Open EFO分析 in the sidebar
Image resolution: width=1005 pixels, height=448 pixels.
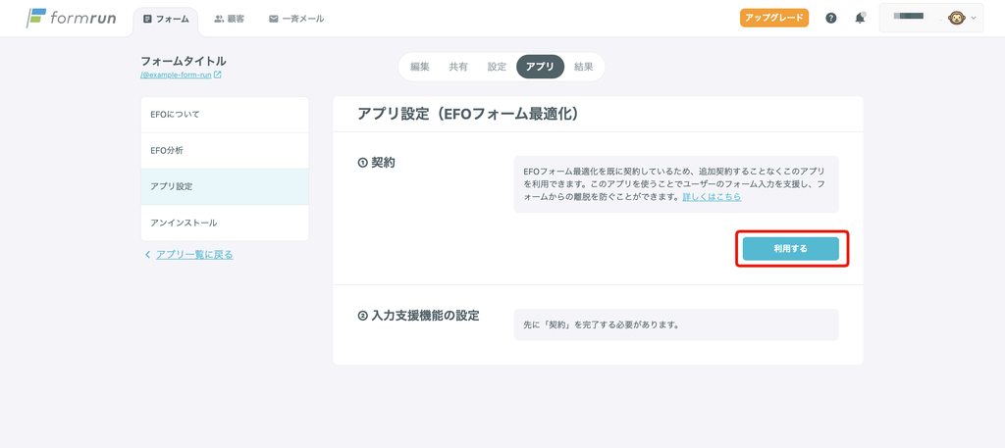coord(225,151)
